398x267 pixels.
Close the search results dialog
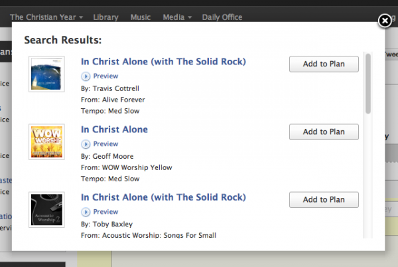(384, 21)
